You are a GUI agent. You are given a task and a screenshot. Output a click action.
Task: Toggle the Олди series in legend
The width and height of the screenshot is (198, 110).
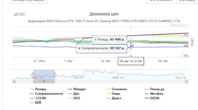click(113, 94)
